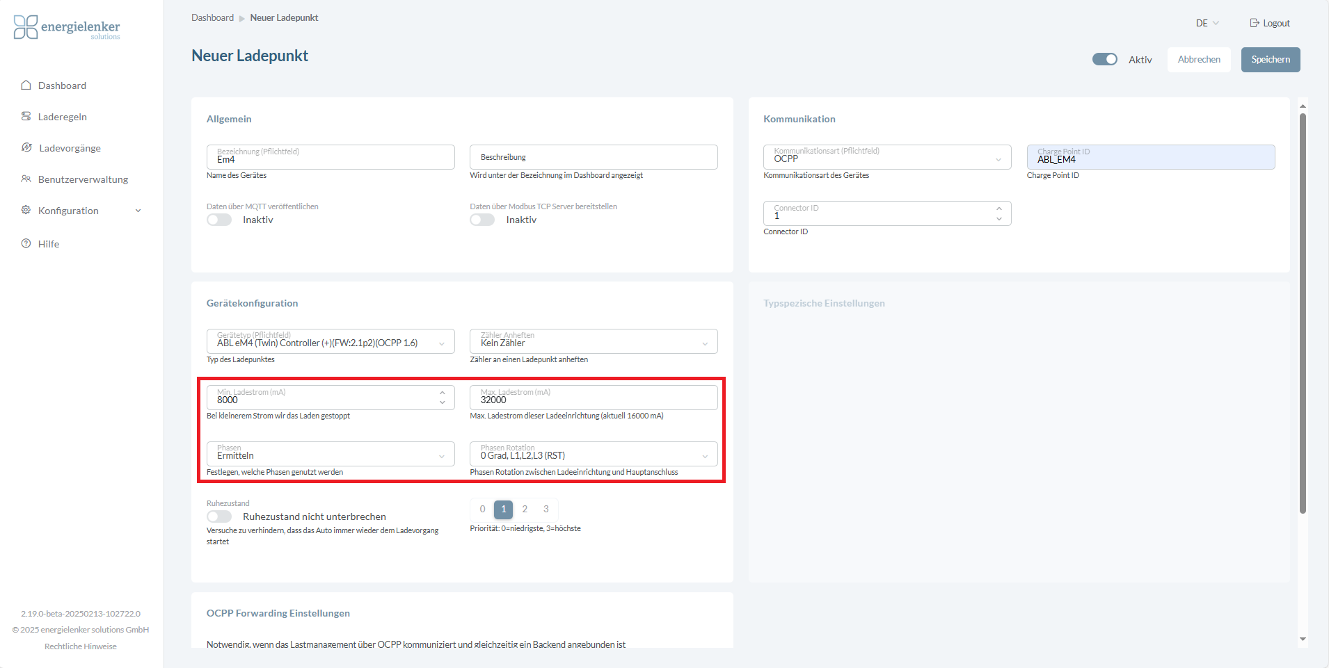
Task: Toggle Ruhezustand nicht unterbrechen switch
Action: 219,516
